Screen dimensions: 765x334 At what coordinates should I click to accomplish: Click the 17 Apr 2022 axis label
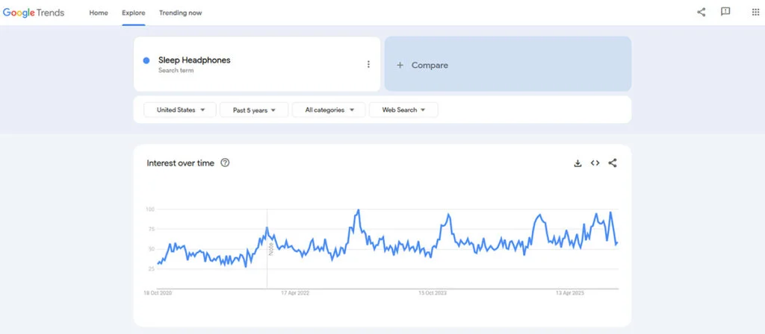294,293
